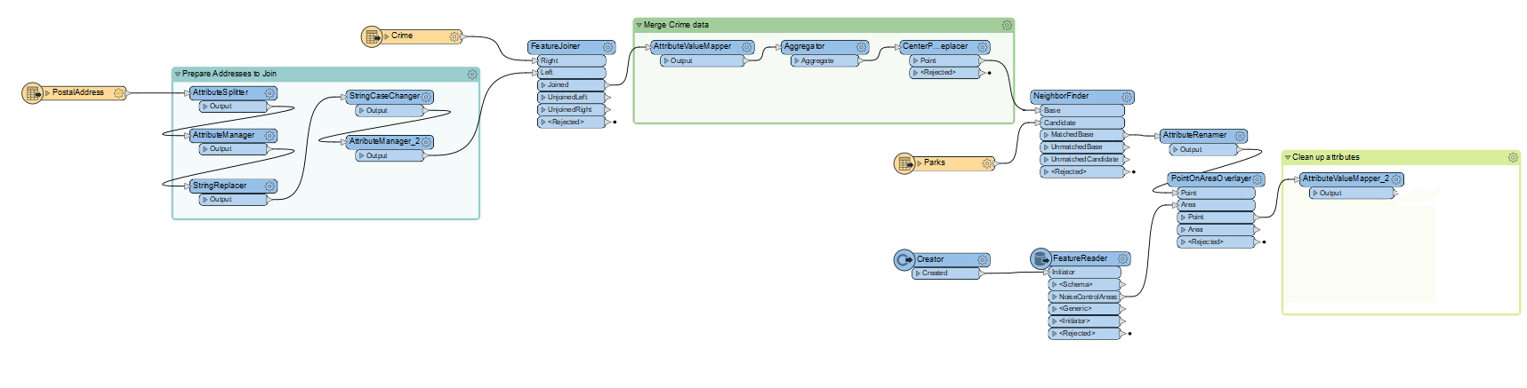Viewport: 1527px width, 388px height.
Task: Open AttributeSplitter parameters gear icon
Action: (269, 93)
